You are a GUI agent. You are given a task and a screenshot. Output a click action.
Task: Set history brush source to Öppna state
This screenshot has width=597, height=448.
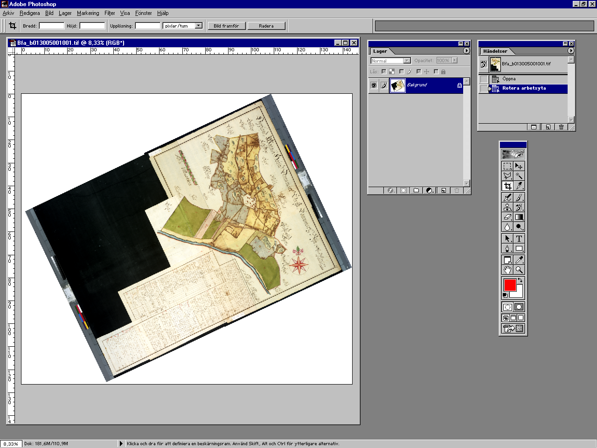484,79
